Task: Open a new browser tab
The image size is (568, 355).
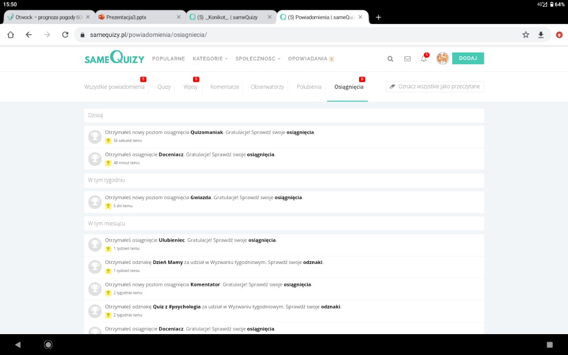Action: [x=378, y=17]
